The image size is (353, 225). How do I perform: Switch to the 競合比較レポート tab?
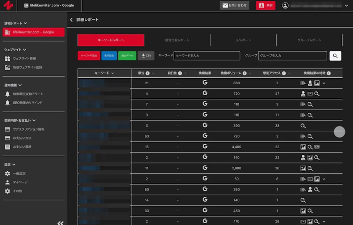coord(177,40)
